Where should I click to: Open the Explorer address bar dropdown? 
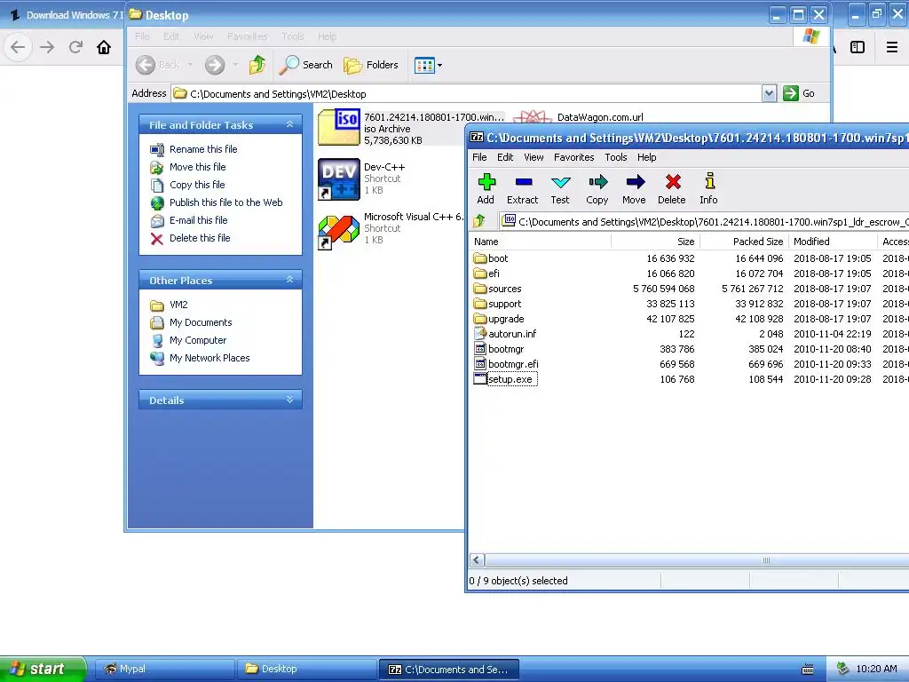coord(769,93)
